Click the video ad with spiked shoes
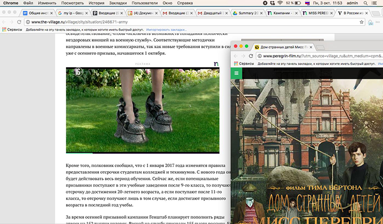Image resolution: width=383 pixels, height=224 pixels. click(143, 110)
